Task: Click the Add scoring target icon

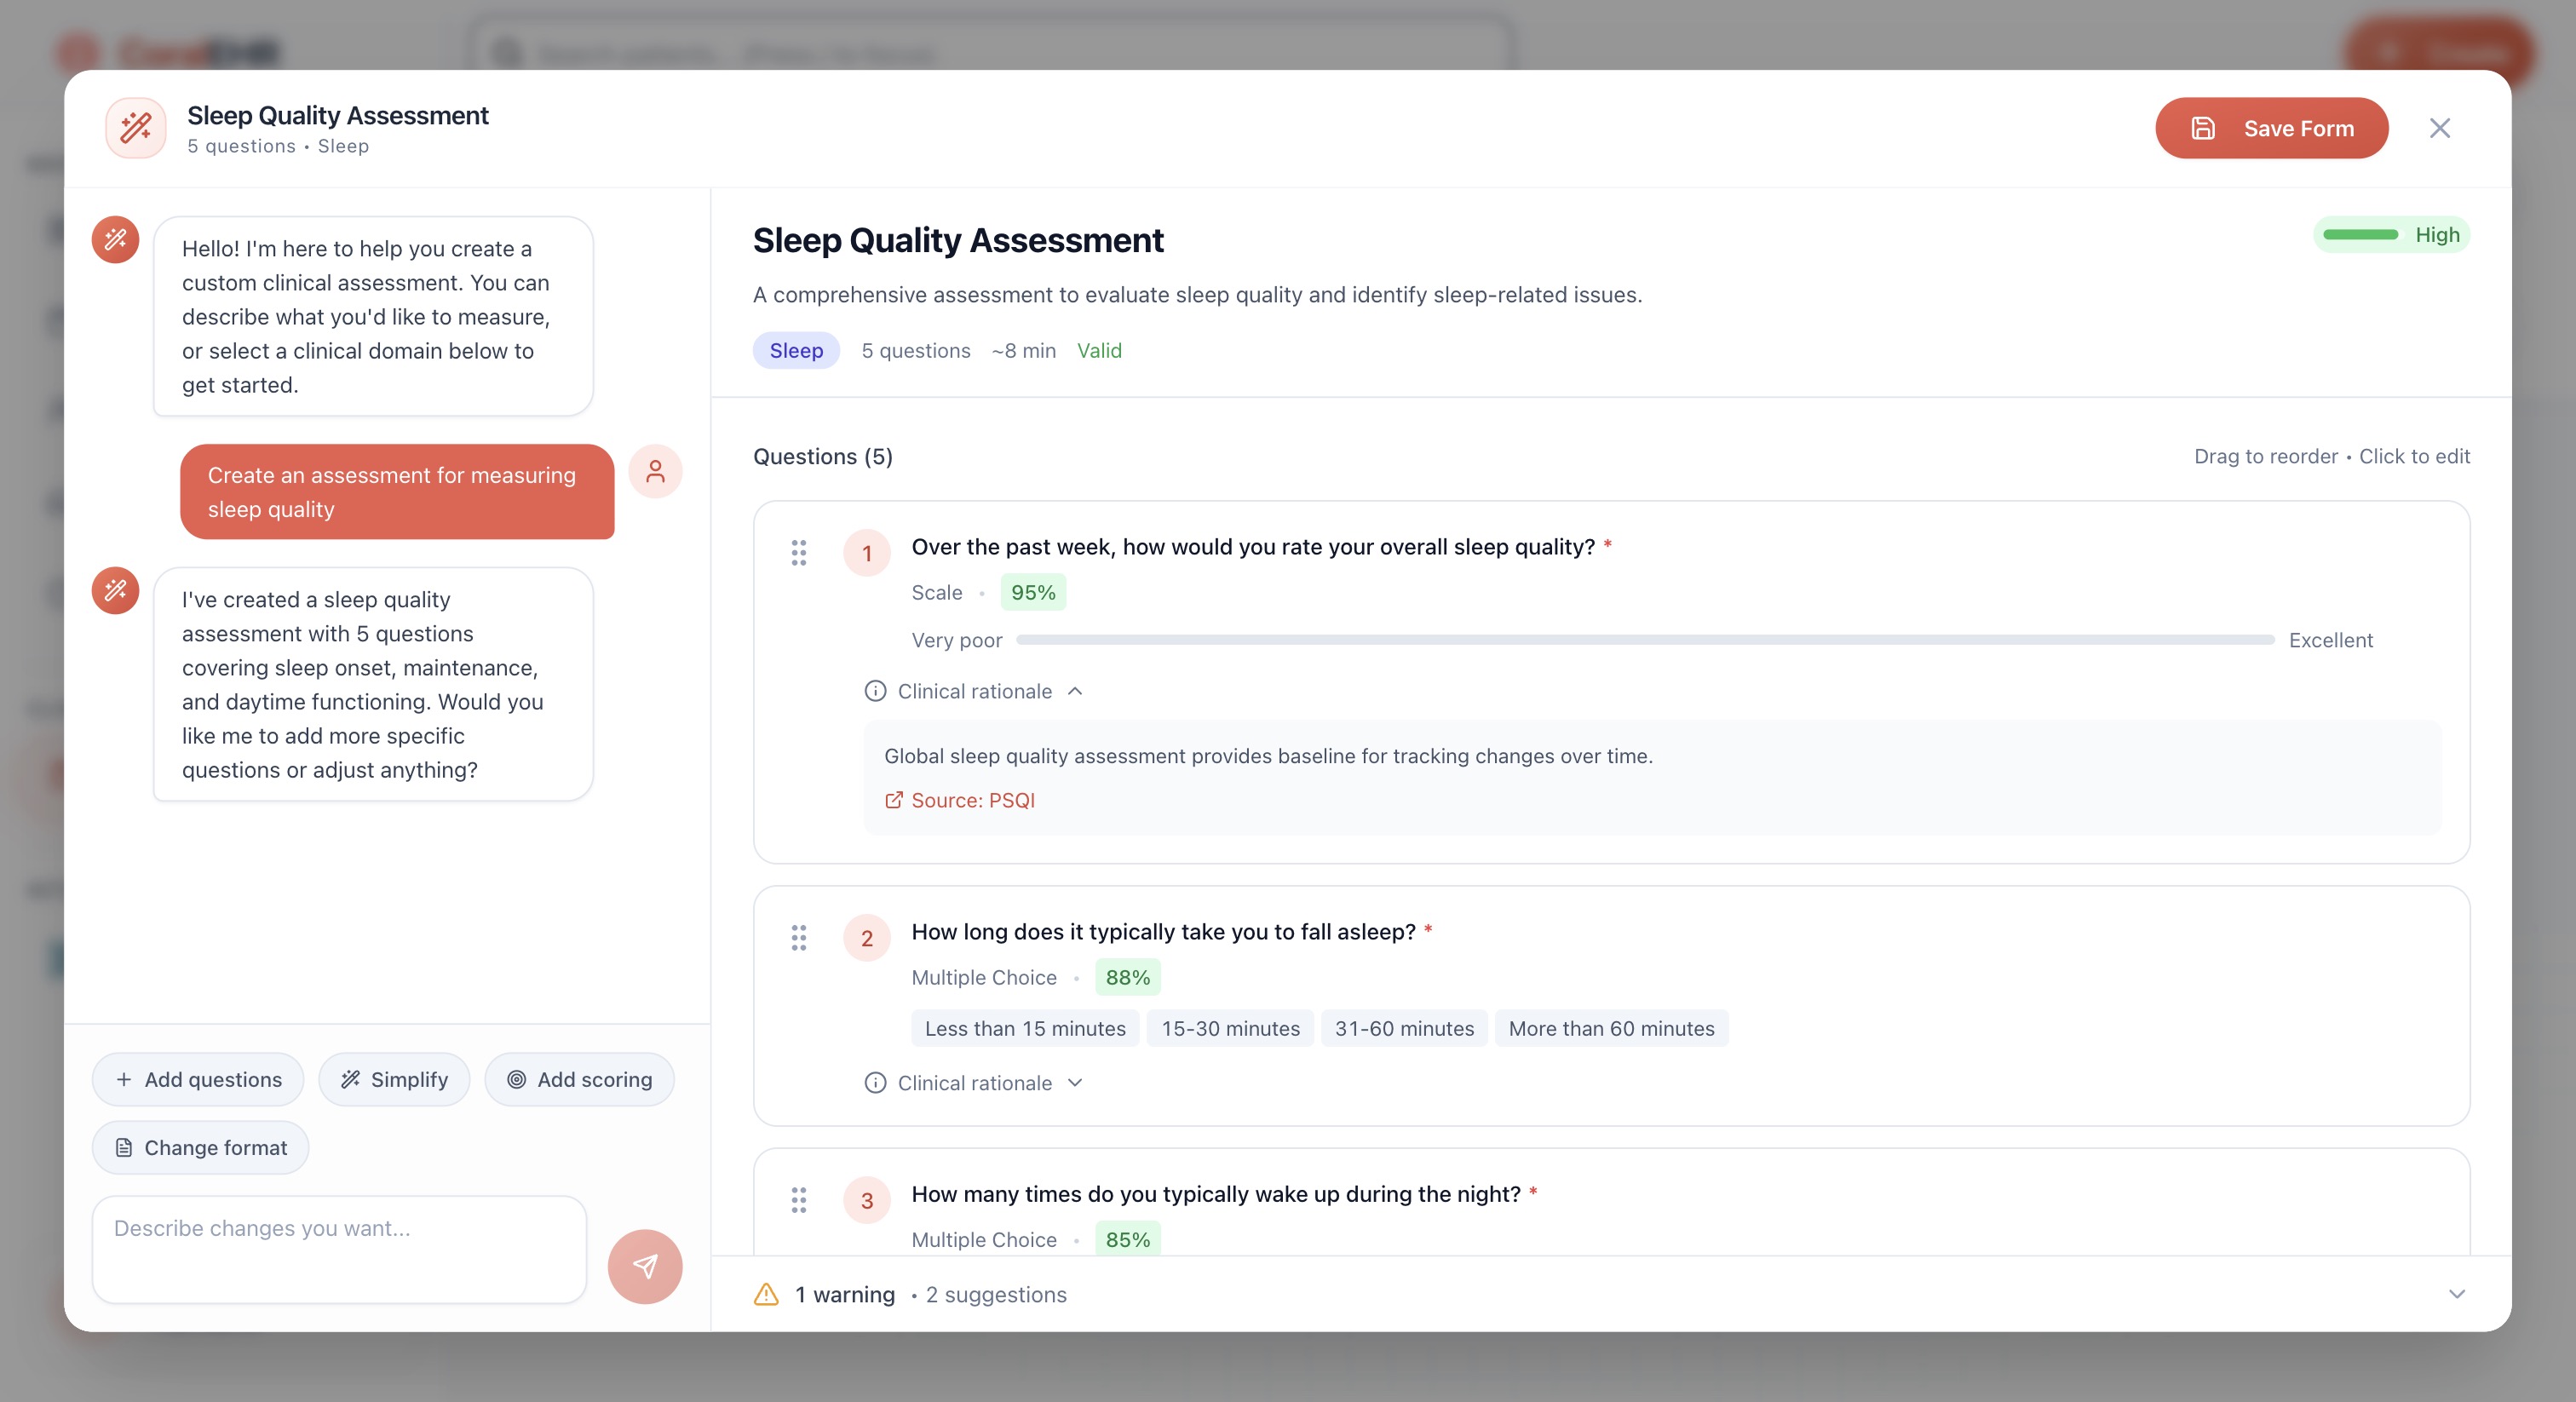Action: (x=516, y=1080)
